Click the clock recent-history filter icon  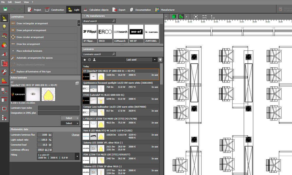coord(89,60)
